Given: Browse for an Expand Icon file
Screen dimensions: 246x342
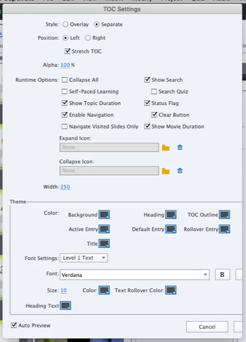Looking at the screenshot, I should (x=165, y=148).
